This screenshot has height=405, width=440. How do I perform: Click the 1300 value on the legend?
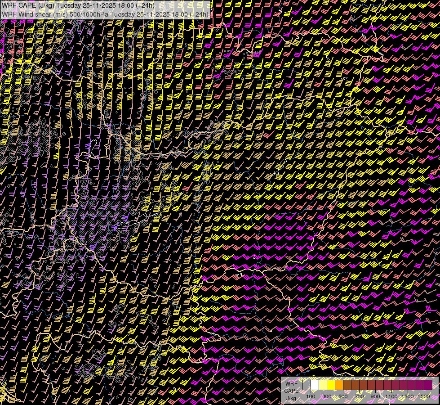click(x=408, y=396)
